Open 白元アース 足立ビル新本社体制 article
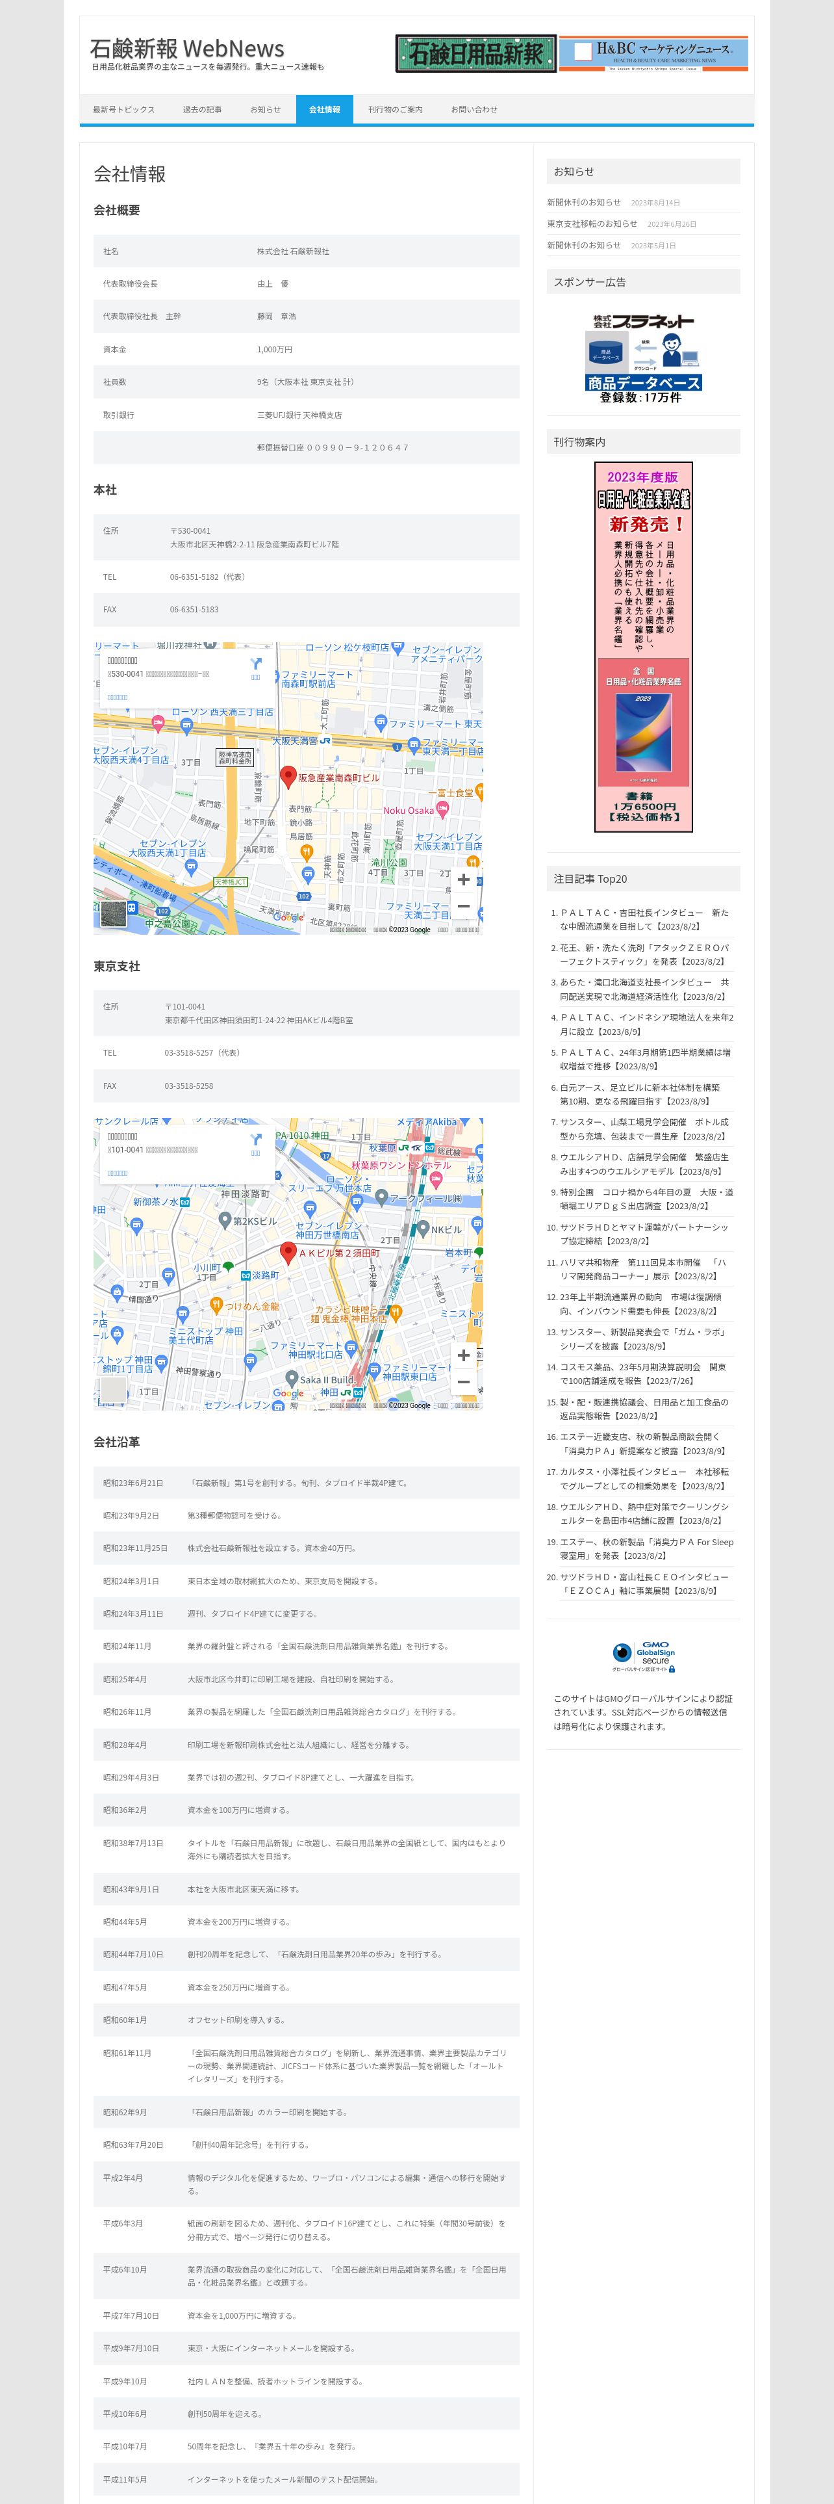Image resolution: width=834 pixels, height=2504 pixels. coord(640,1095)
